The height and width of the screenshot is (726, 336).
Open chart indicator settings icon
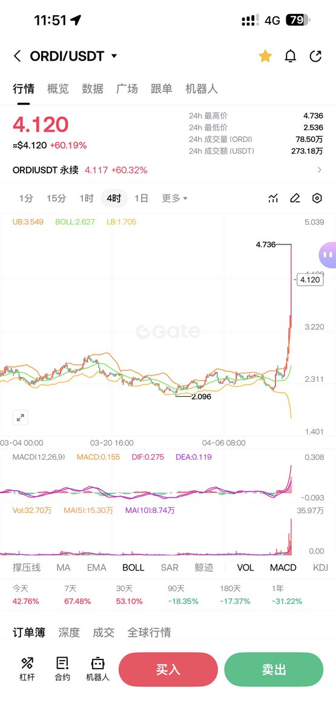click(273, 198)
